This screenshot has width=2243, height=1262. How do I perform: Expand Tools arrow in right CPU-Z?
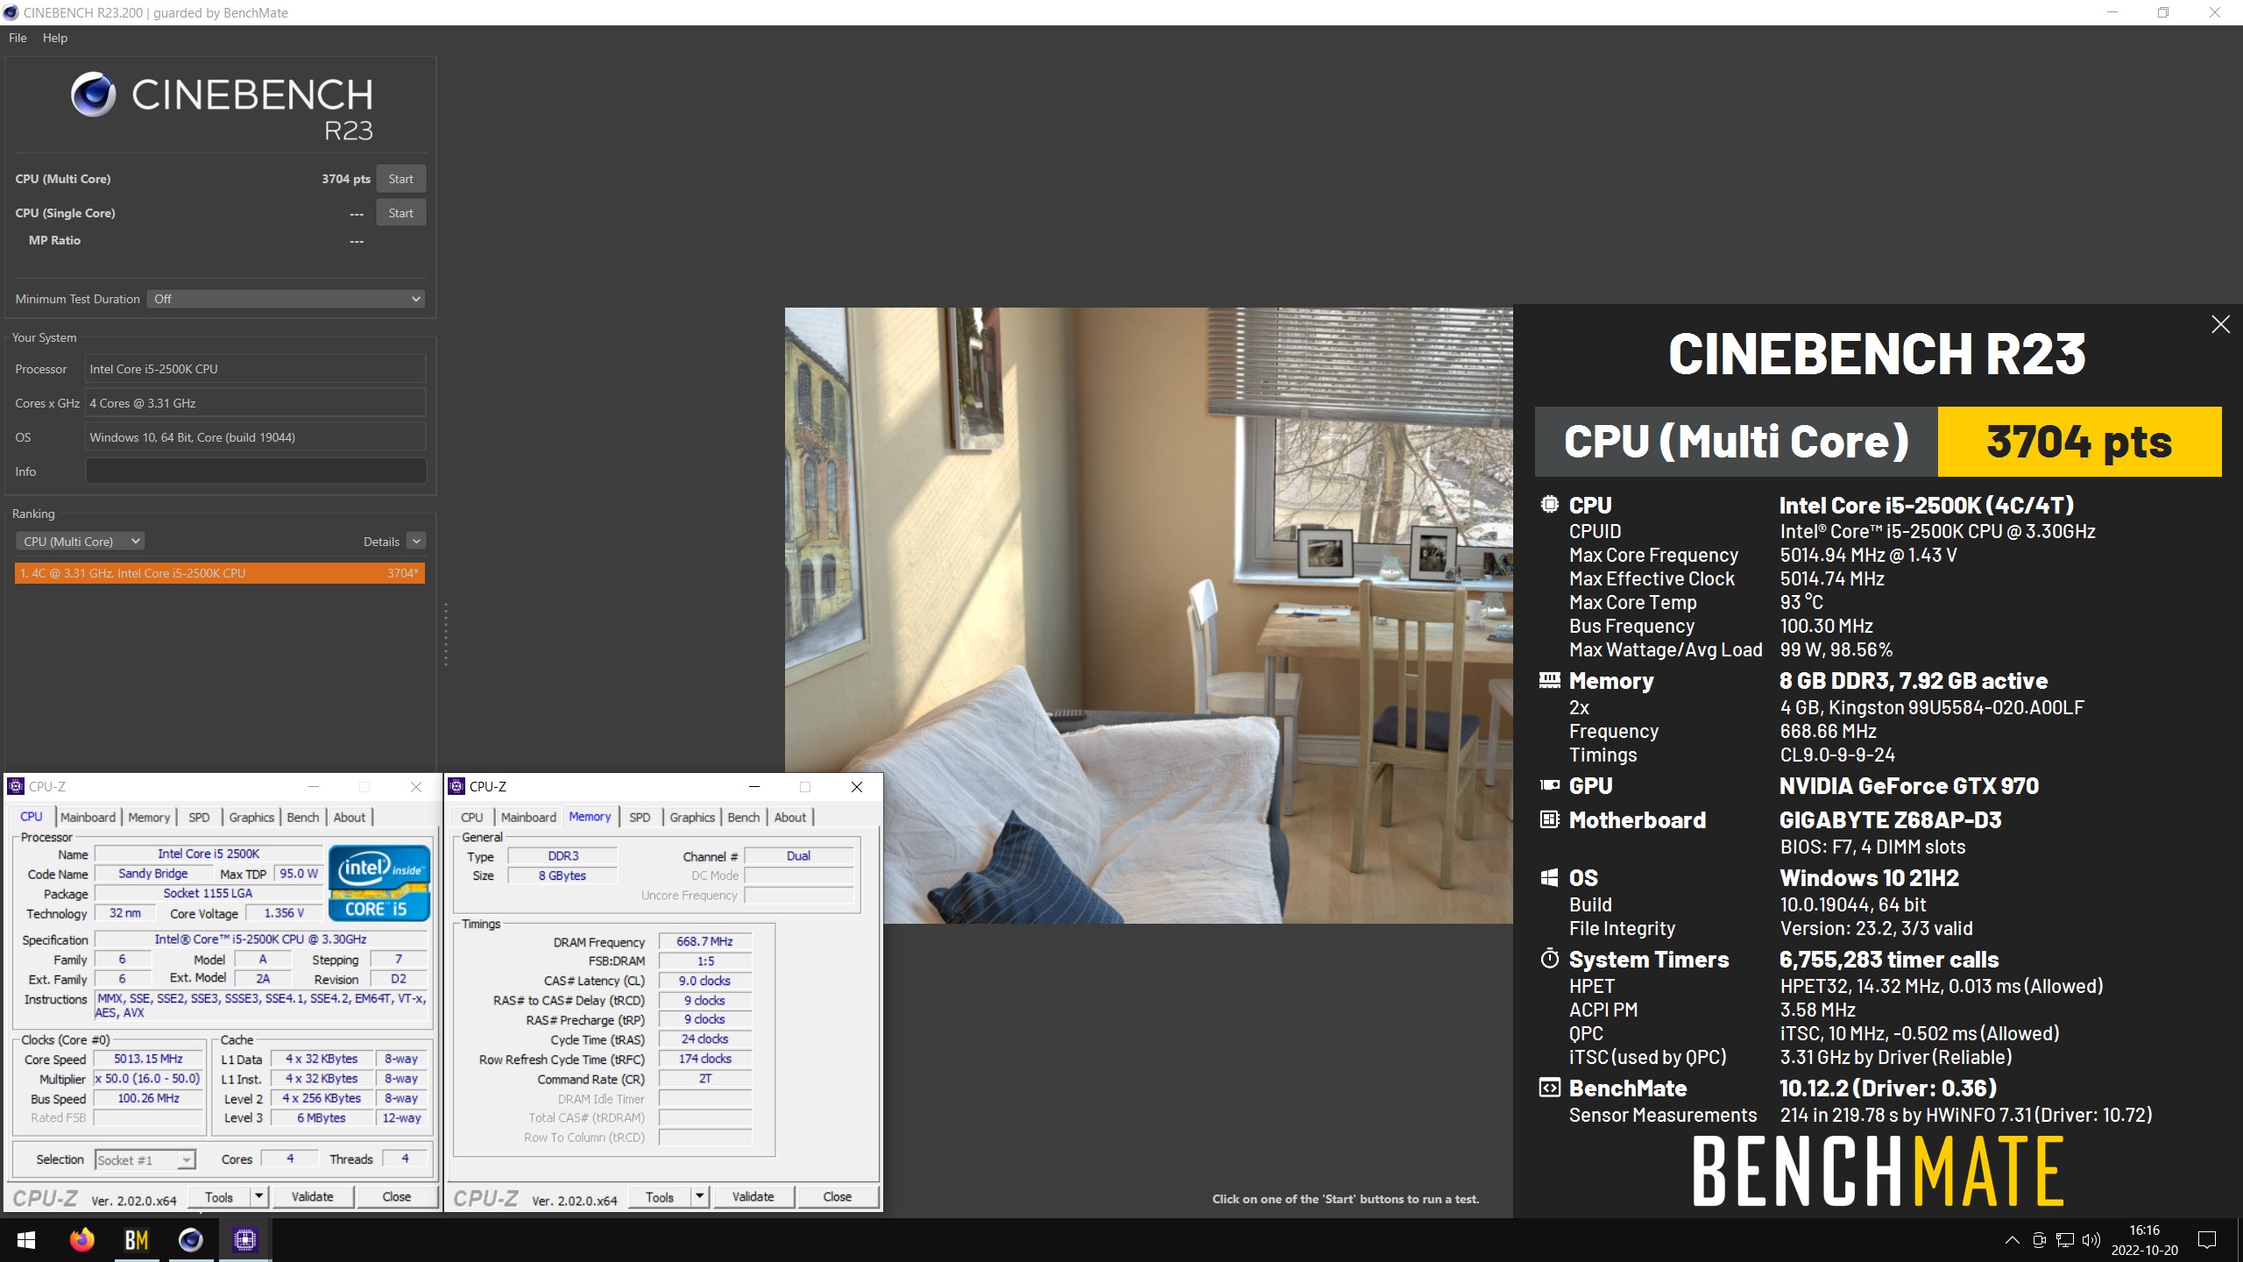(699, 1197)
